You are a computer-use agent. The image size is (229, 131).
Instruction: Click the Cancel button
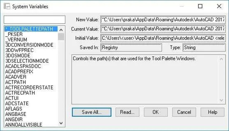coord(184,112)
